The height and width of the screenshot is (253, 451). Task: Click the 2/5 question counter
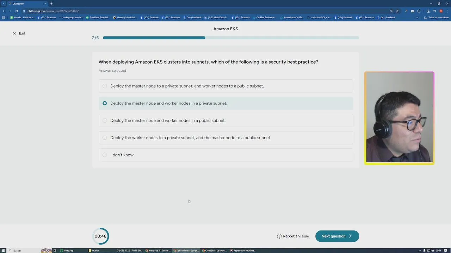pyautogui.click(x=95, y=38)
